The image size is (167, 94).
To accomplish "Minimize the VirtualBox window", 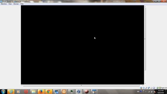I will point(156,1).
